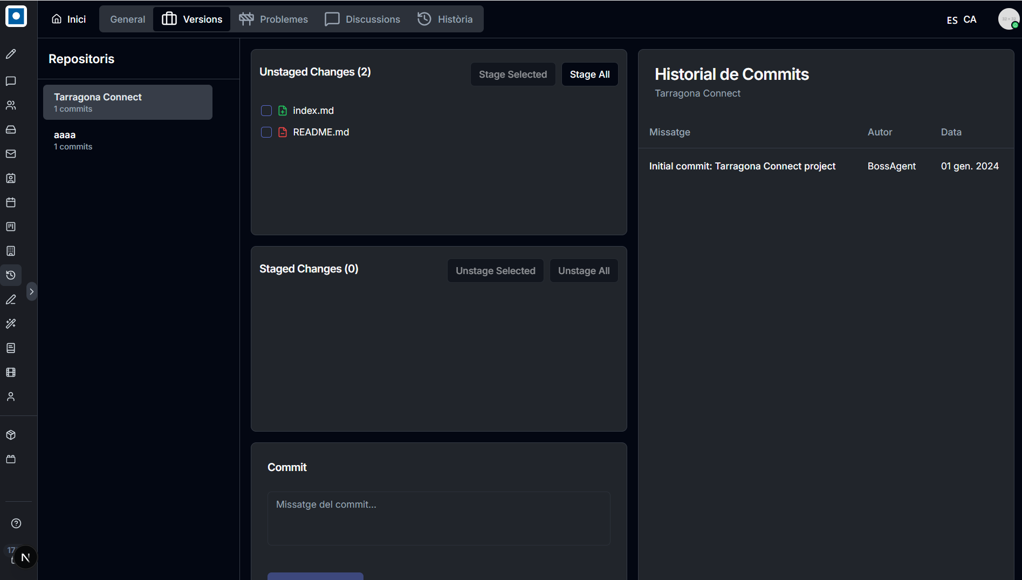Open the pencil icon at top of sidebar
The height and width of the screenshot is (580, 1022).
(x=11, y=54)
